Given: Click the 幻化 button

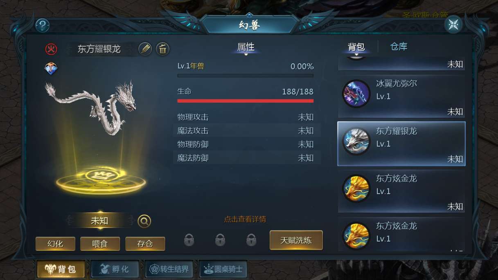Looking at the screenshot, I should [55, 244].
